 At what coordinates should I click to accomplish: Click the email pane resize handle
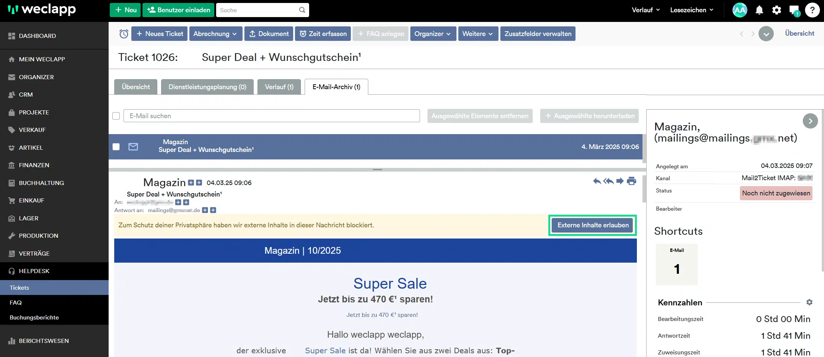pos(377,170)
